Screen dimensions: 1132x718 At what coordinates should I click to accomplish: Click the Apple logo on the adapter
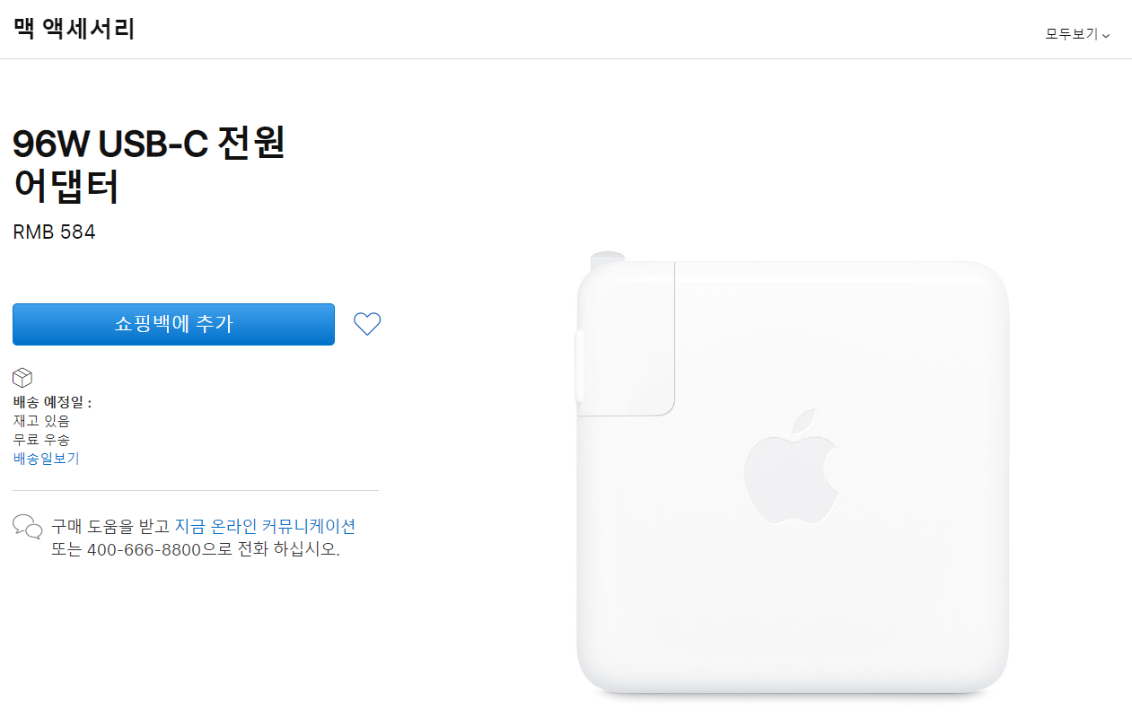(x=791, y=469)
